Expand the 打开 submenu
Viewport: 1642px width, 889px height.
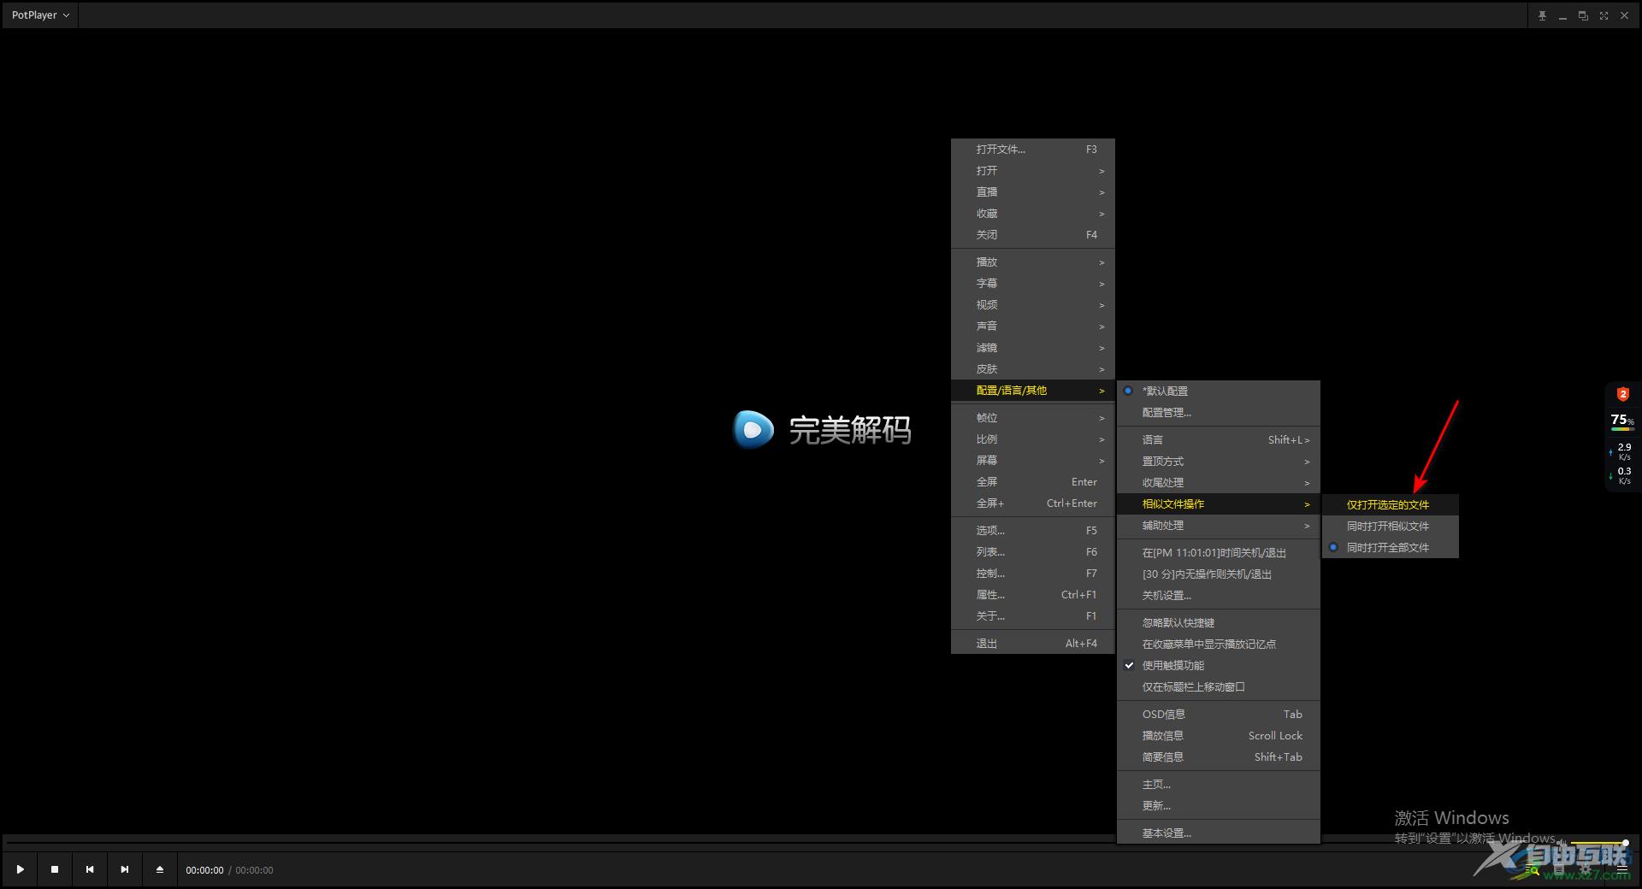tap(1033, 170)
